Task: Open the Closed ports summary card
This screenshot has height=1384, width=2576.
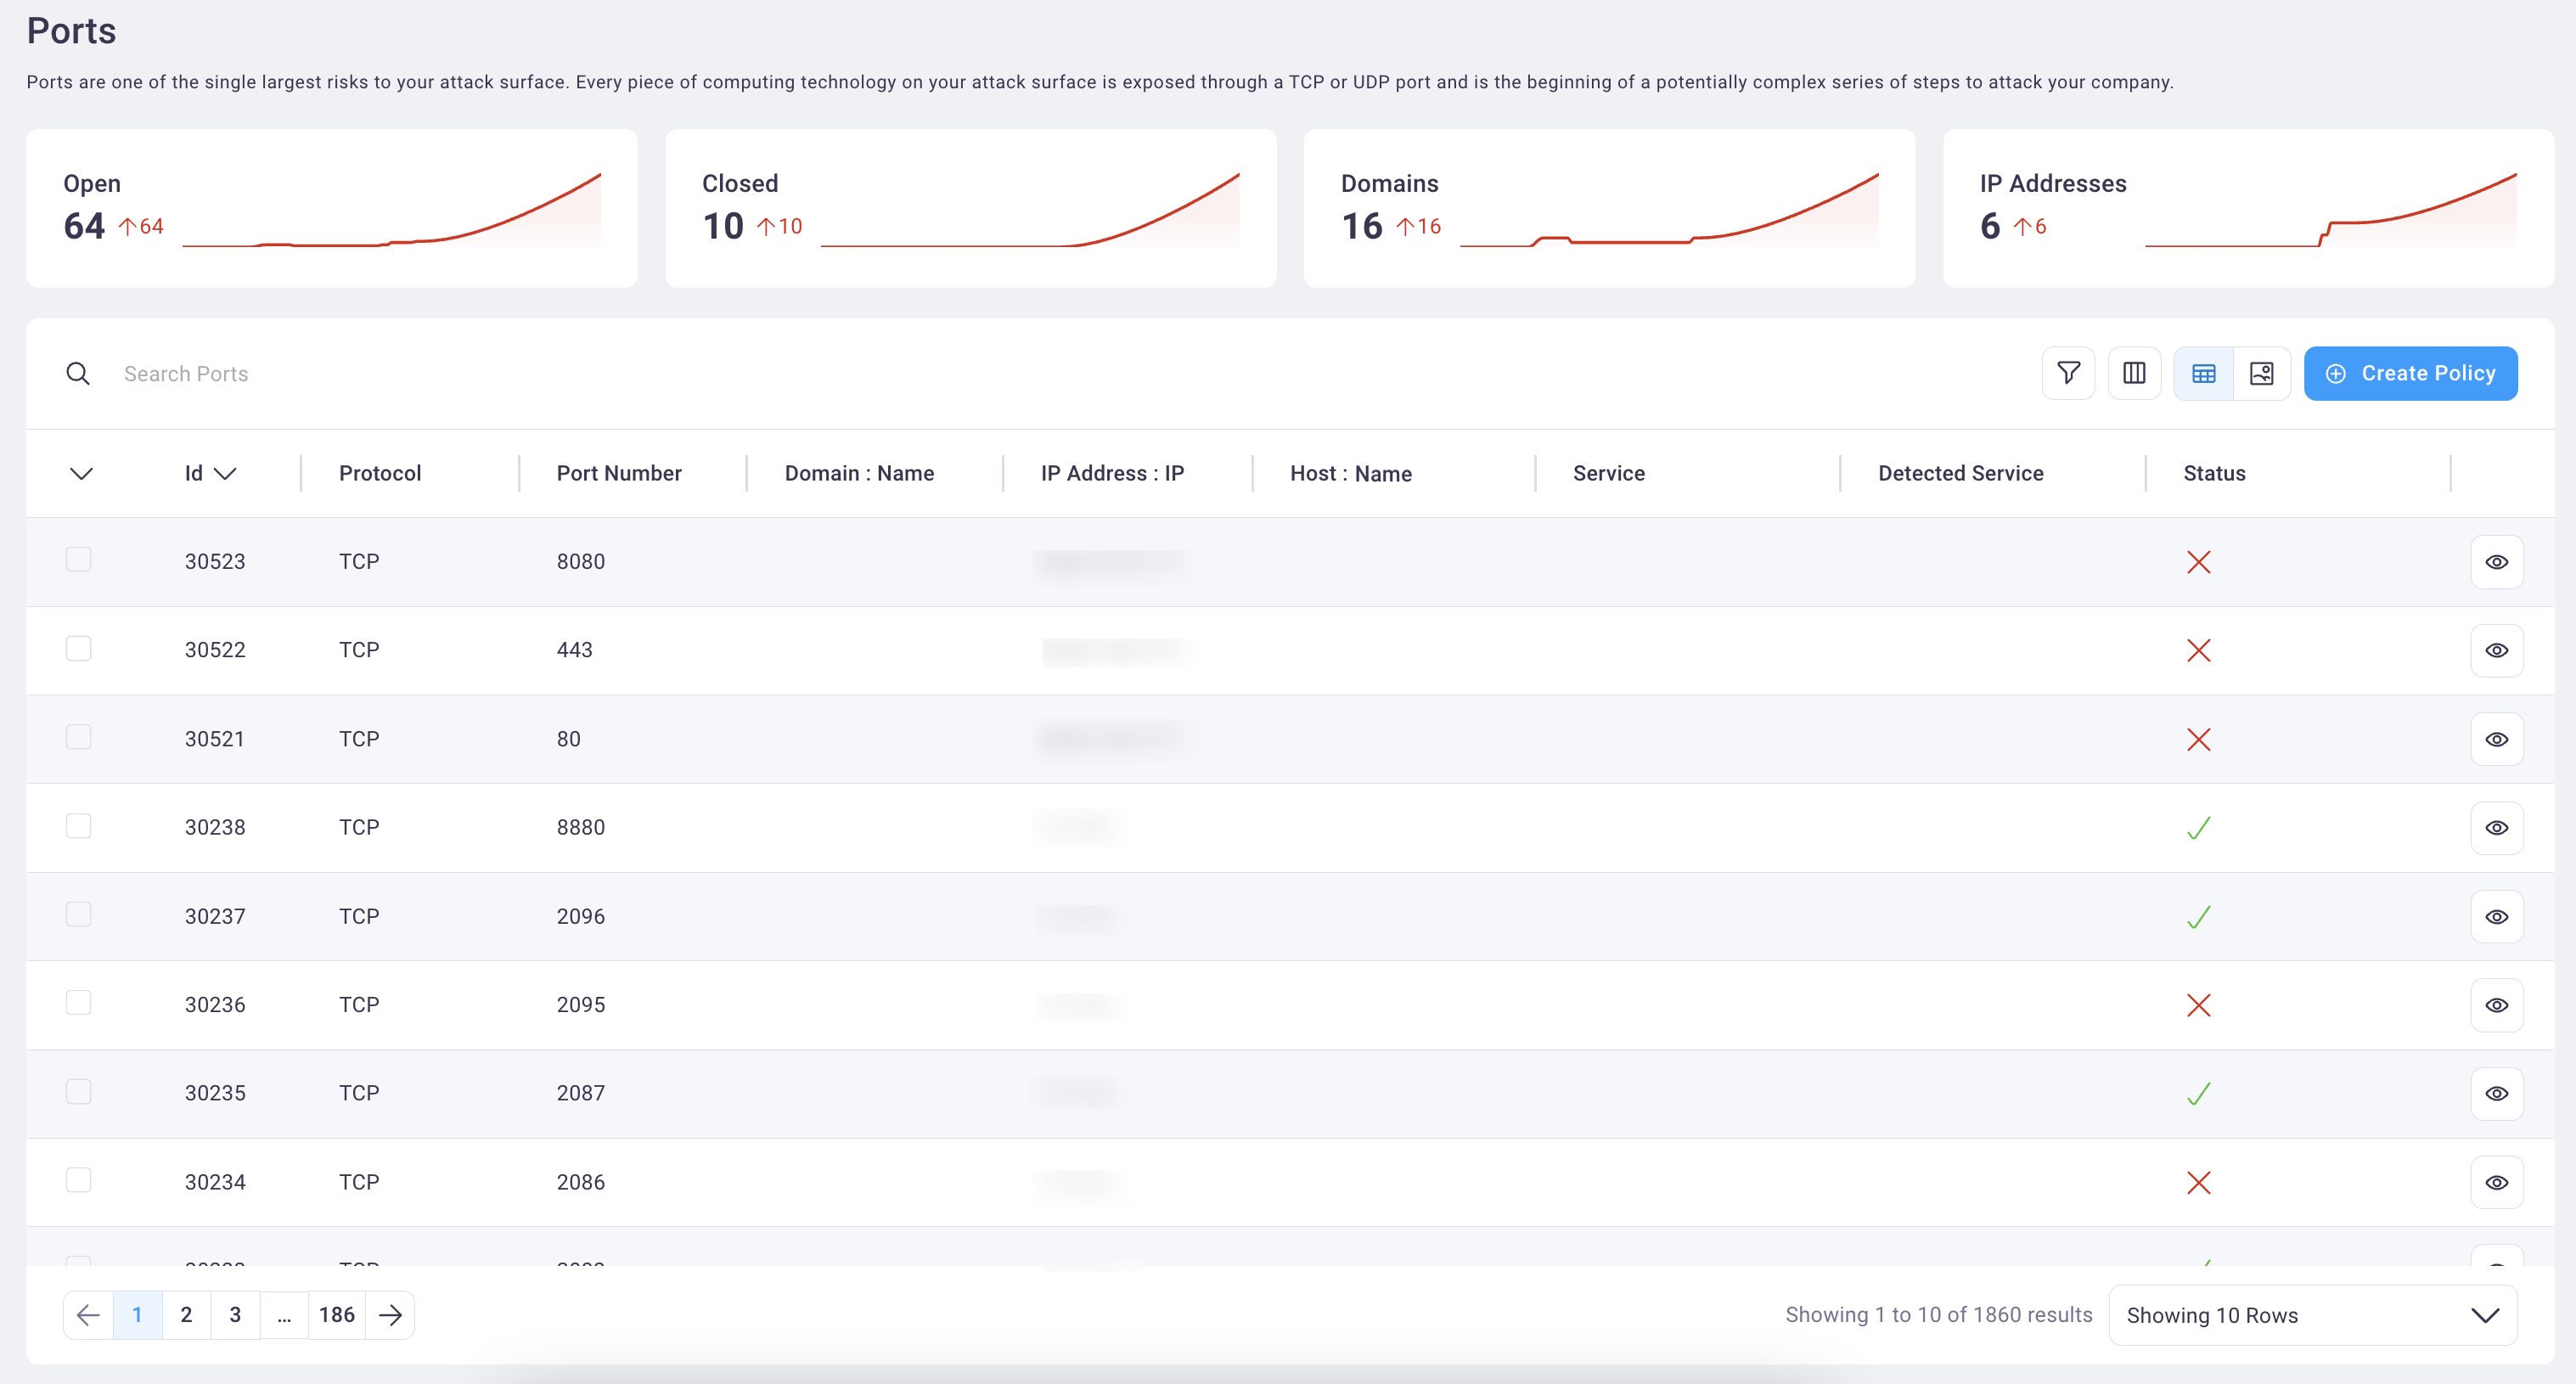Action: point(970,208)
